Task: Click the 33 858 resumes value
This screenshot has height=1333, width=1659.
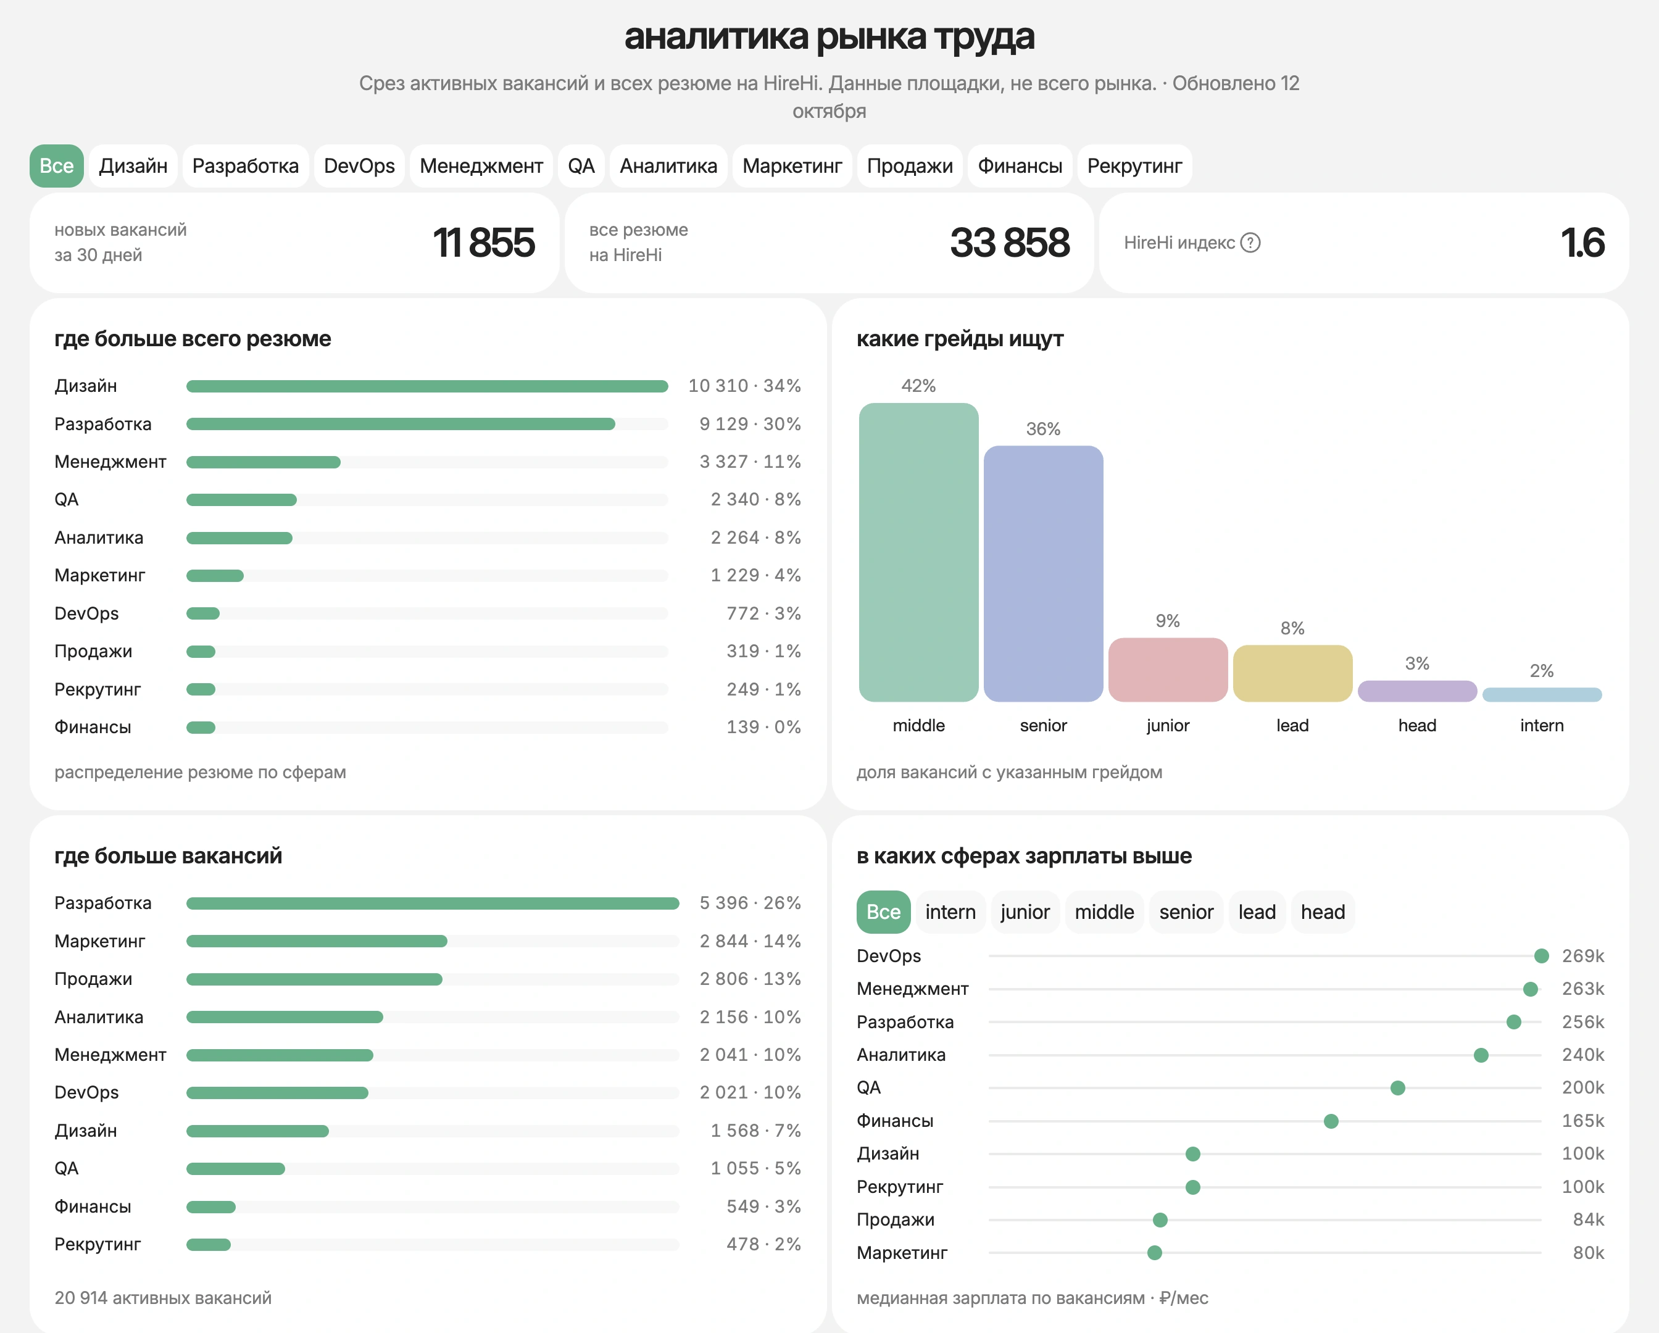Action: coord(1010,243)
